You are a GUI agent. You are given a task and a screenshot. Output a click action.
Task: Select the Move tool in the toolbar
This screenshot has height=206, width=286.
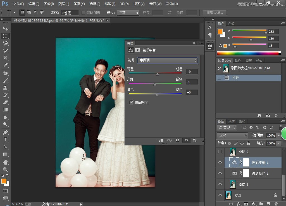(x=5, y=28)
